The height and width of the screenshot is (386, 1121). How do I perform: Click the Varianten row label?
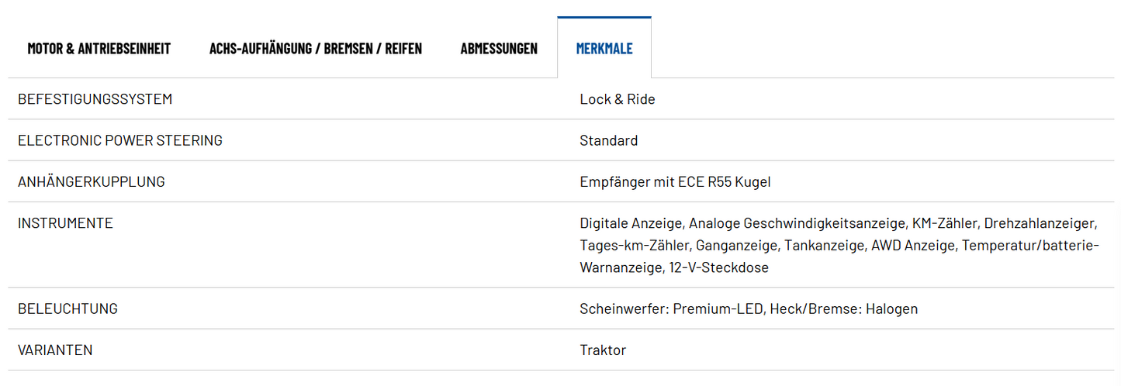(x=55, y=350)
